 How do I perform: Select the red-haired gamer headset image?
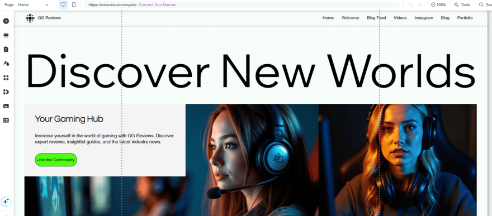252,160
